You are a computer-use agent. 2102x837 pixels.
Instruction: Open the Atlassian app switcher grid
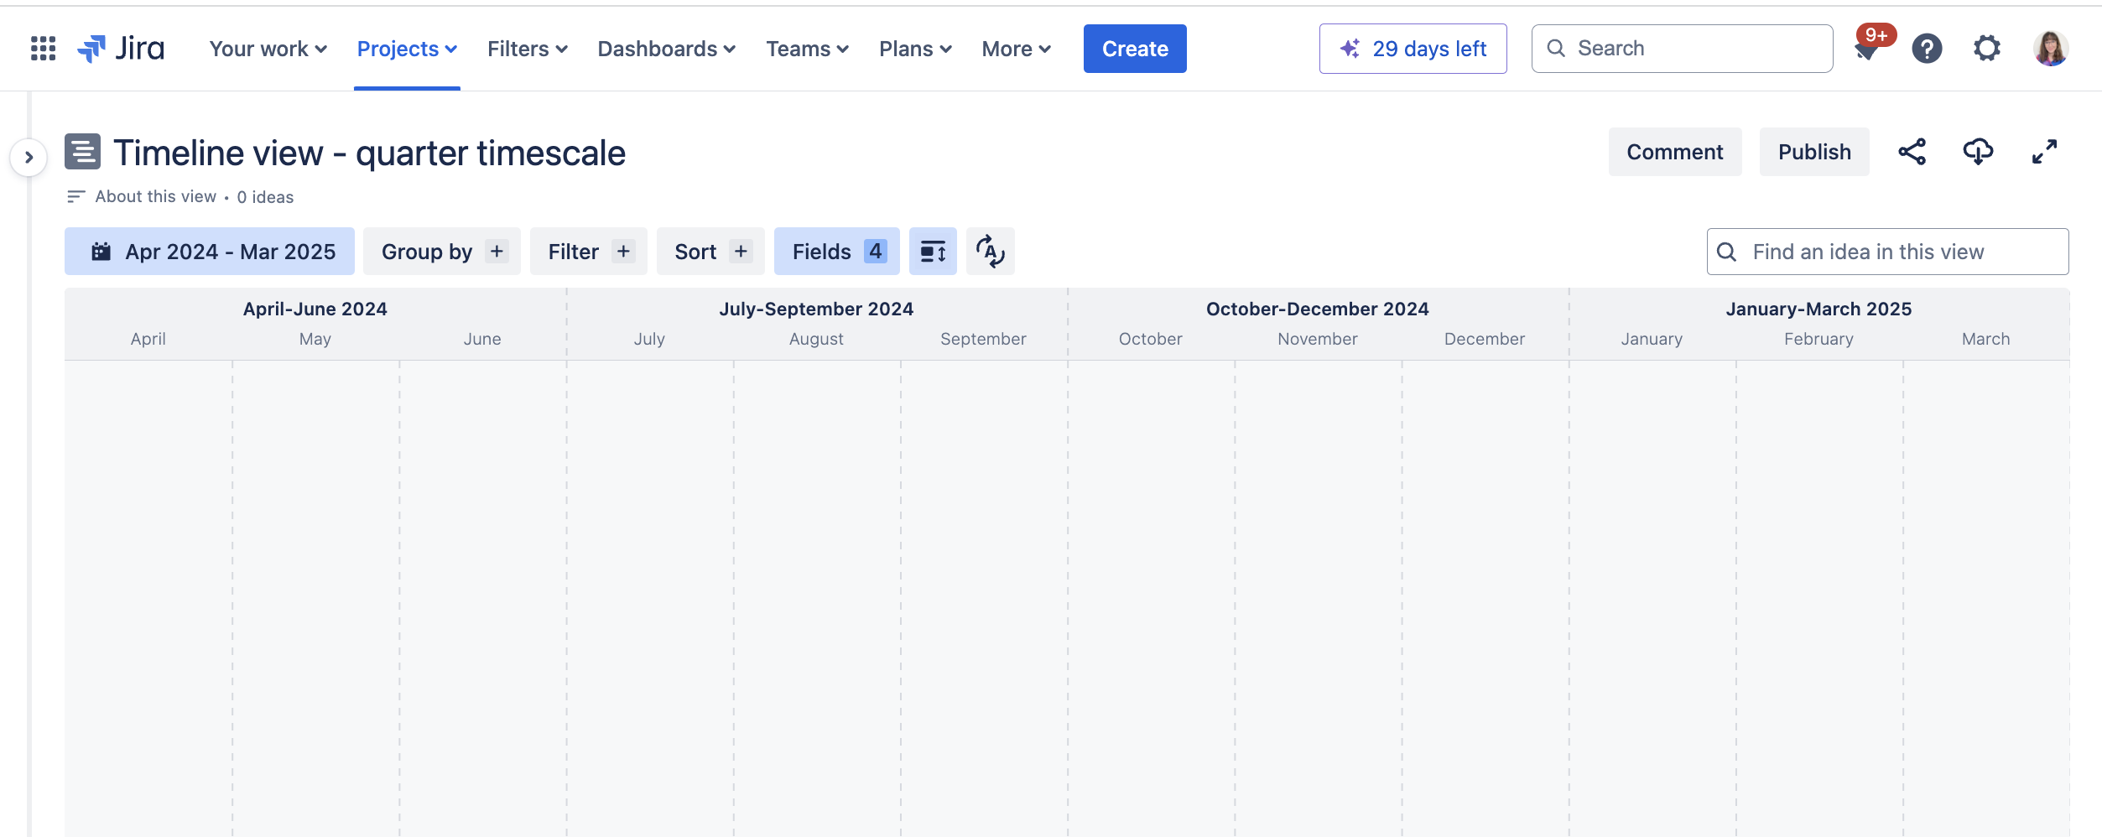pos(41,48)
